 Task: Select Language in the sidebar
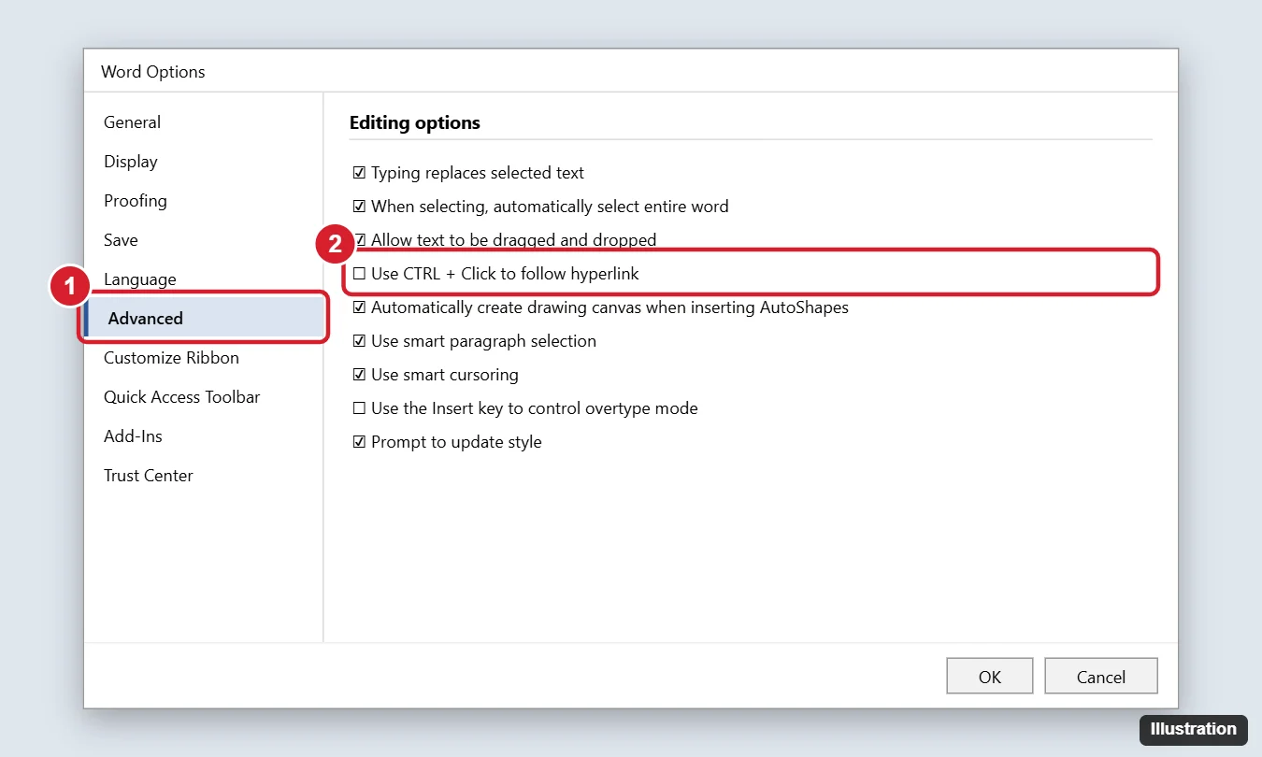click(x=140, y=279)
